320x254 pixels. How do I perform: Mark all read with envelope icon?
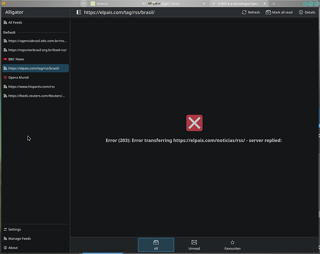click(279, 12)
